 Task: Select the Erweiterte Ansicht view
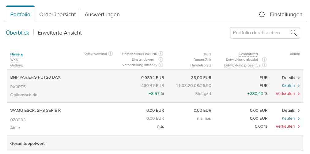60,33
